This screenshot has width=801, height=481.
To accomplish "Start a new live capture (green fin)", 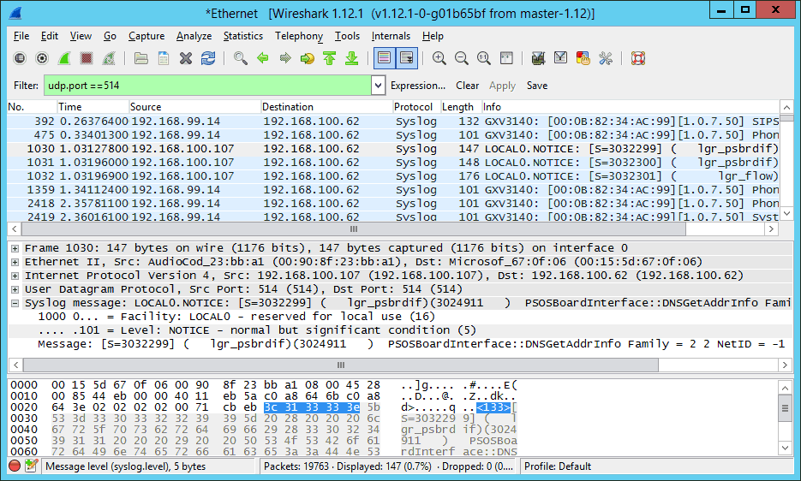I will (64, 58).
